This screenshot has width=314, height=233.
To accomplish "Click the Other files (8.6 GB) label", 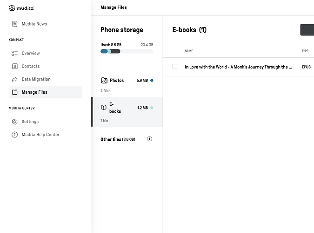I will coord(118,139).
